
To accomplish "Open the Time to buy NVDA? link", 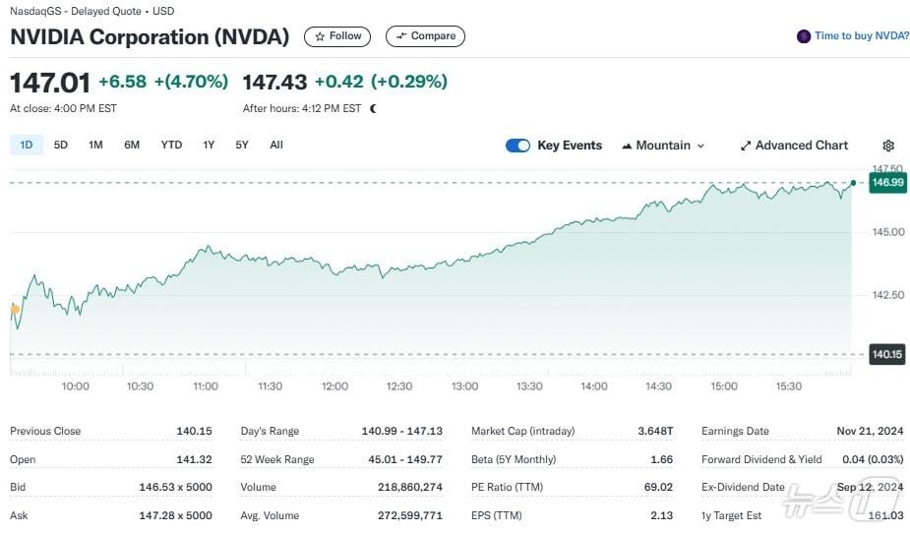I will pos(861,36).
